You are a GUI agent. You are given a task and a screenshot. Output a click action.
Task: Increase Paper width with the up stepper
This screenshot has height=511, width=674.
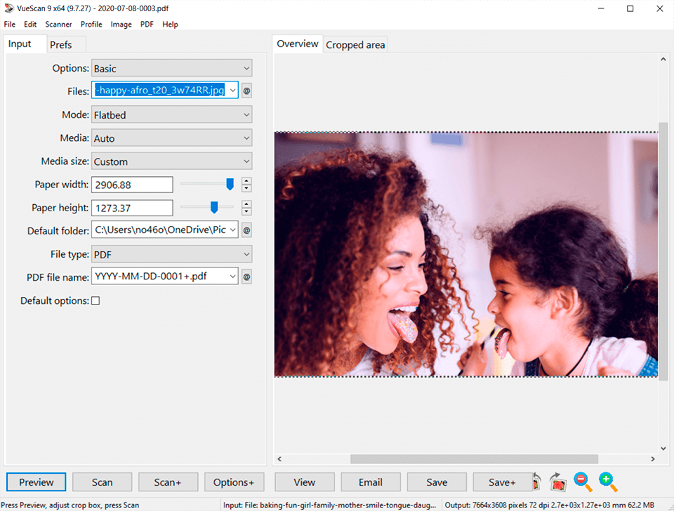point(246,181)
